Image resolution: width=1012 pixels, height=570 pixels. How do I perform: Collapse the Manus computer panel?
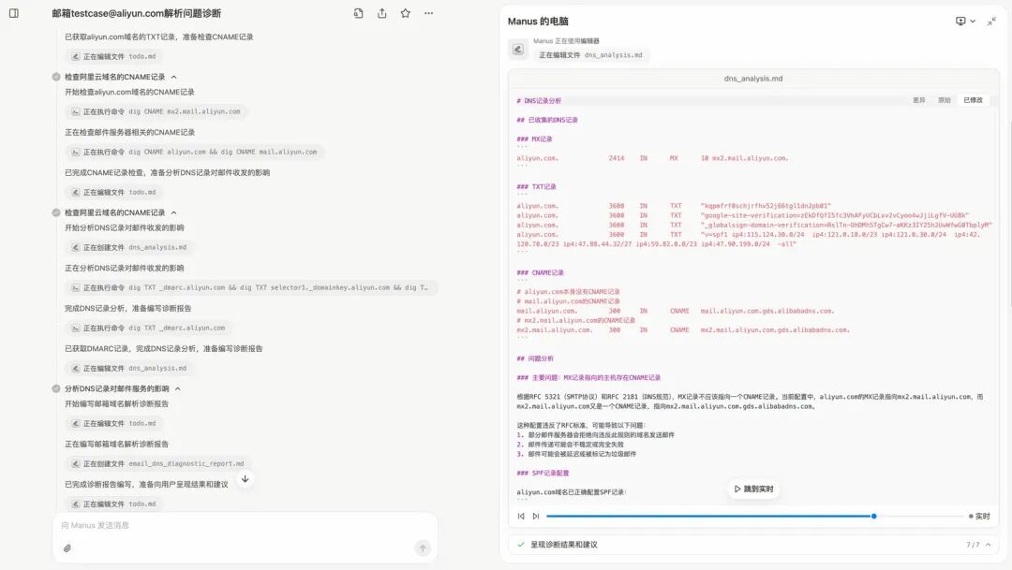991,22
